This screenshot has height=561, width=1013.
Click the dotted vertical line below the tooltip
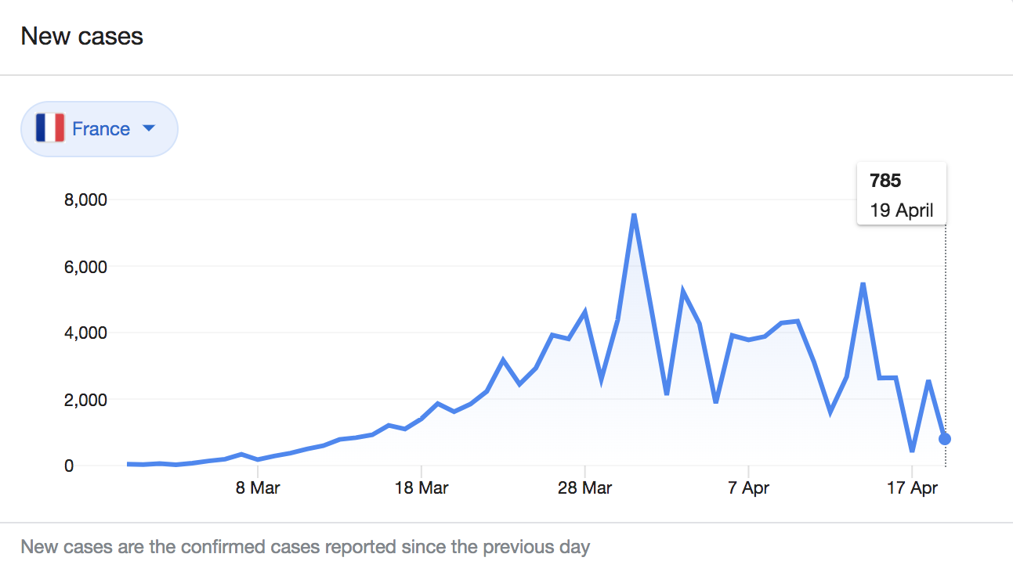click(946, 329)
